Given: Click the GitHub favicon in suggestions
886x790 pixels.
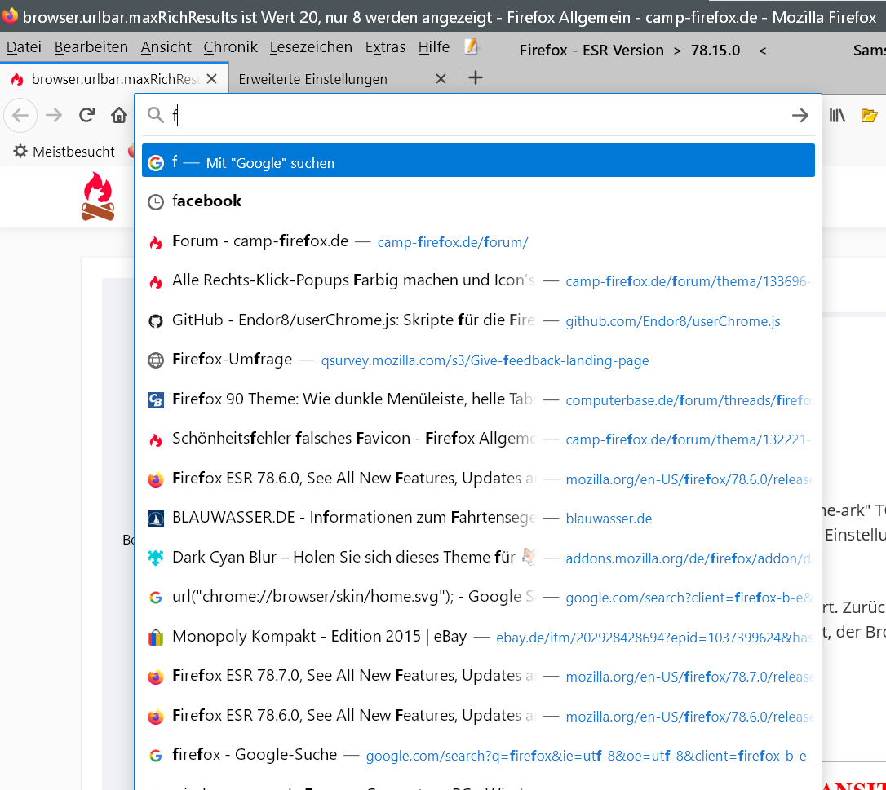Looking at the screenshot, I should (155, 320).
